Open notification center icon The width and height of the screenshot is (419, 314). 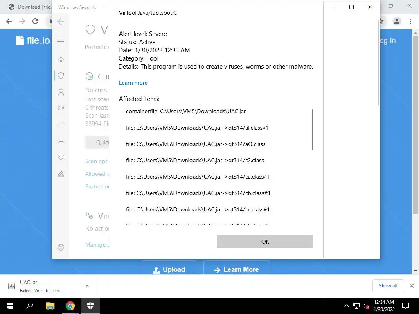(405, 306)
